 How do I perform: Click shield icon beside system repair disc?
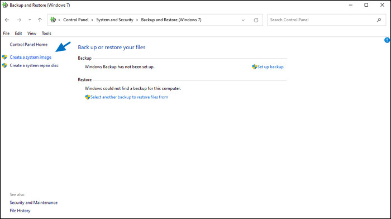(x=4, y=65)
